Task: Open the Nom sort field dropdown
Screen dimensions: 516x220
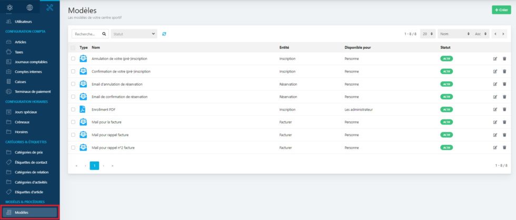Action: click(x=454, y=34)
